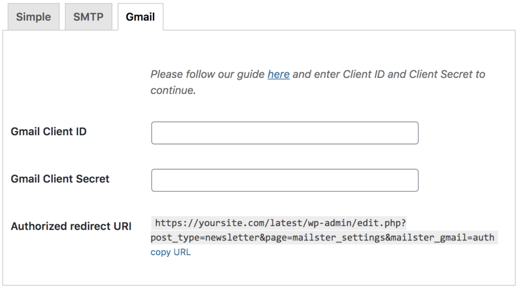Image resolution: width=518 pixels, height=288 pixels.
Task: Focus the Gmail Client ID input field
Action: (284, 133)
